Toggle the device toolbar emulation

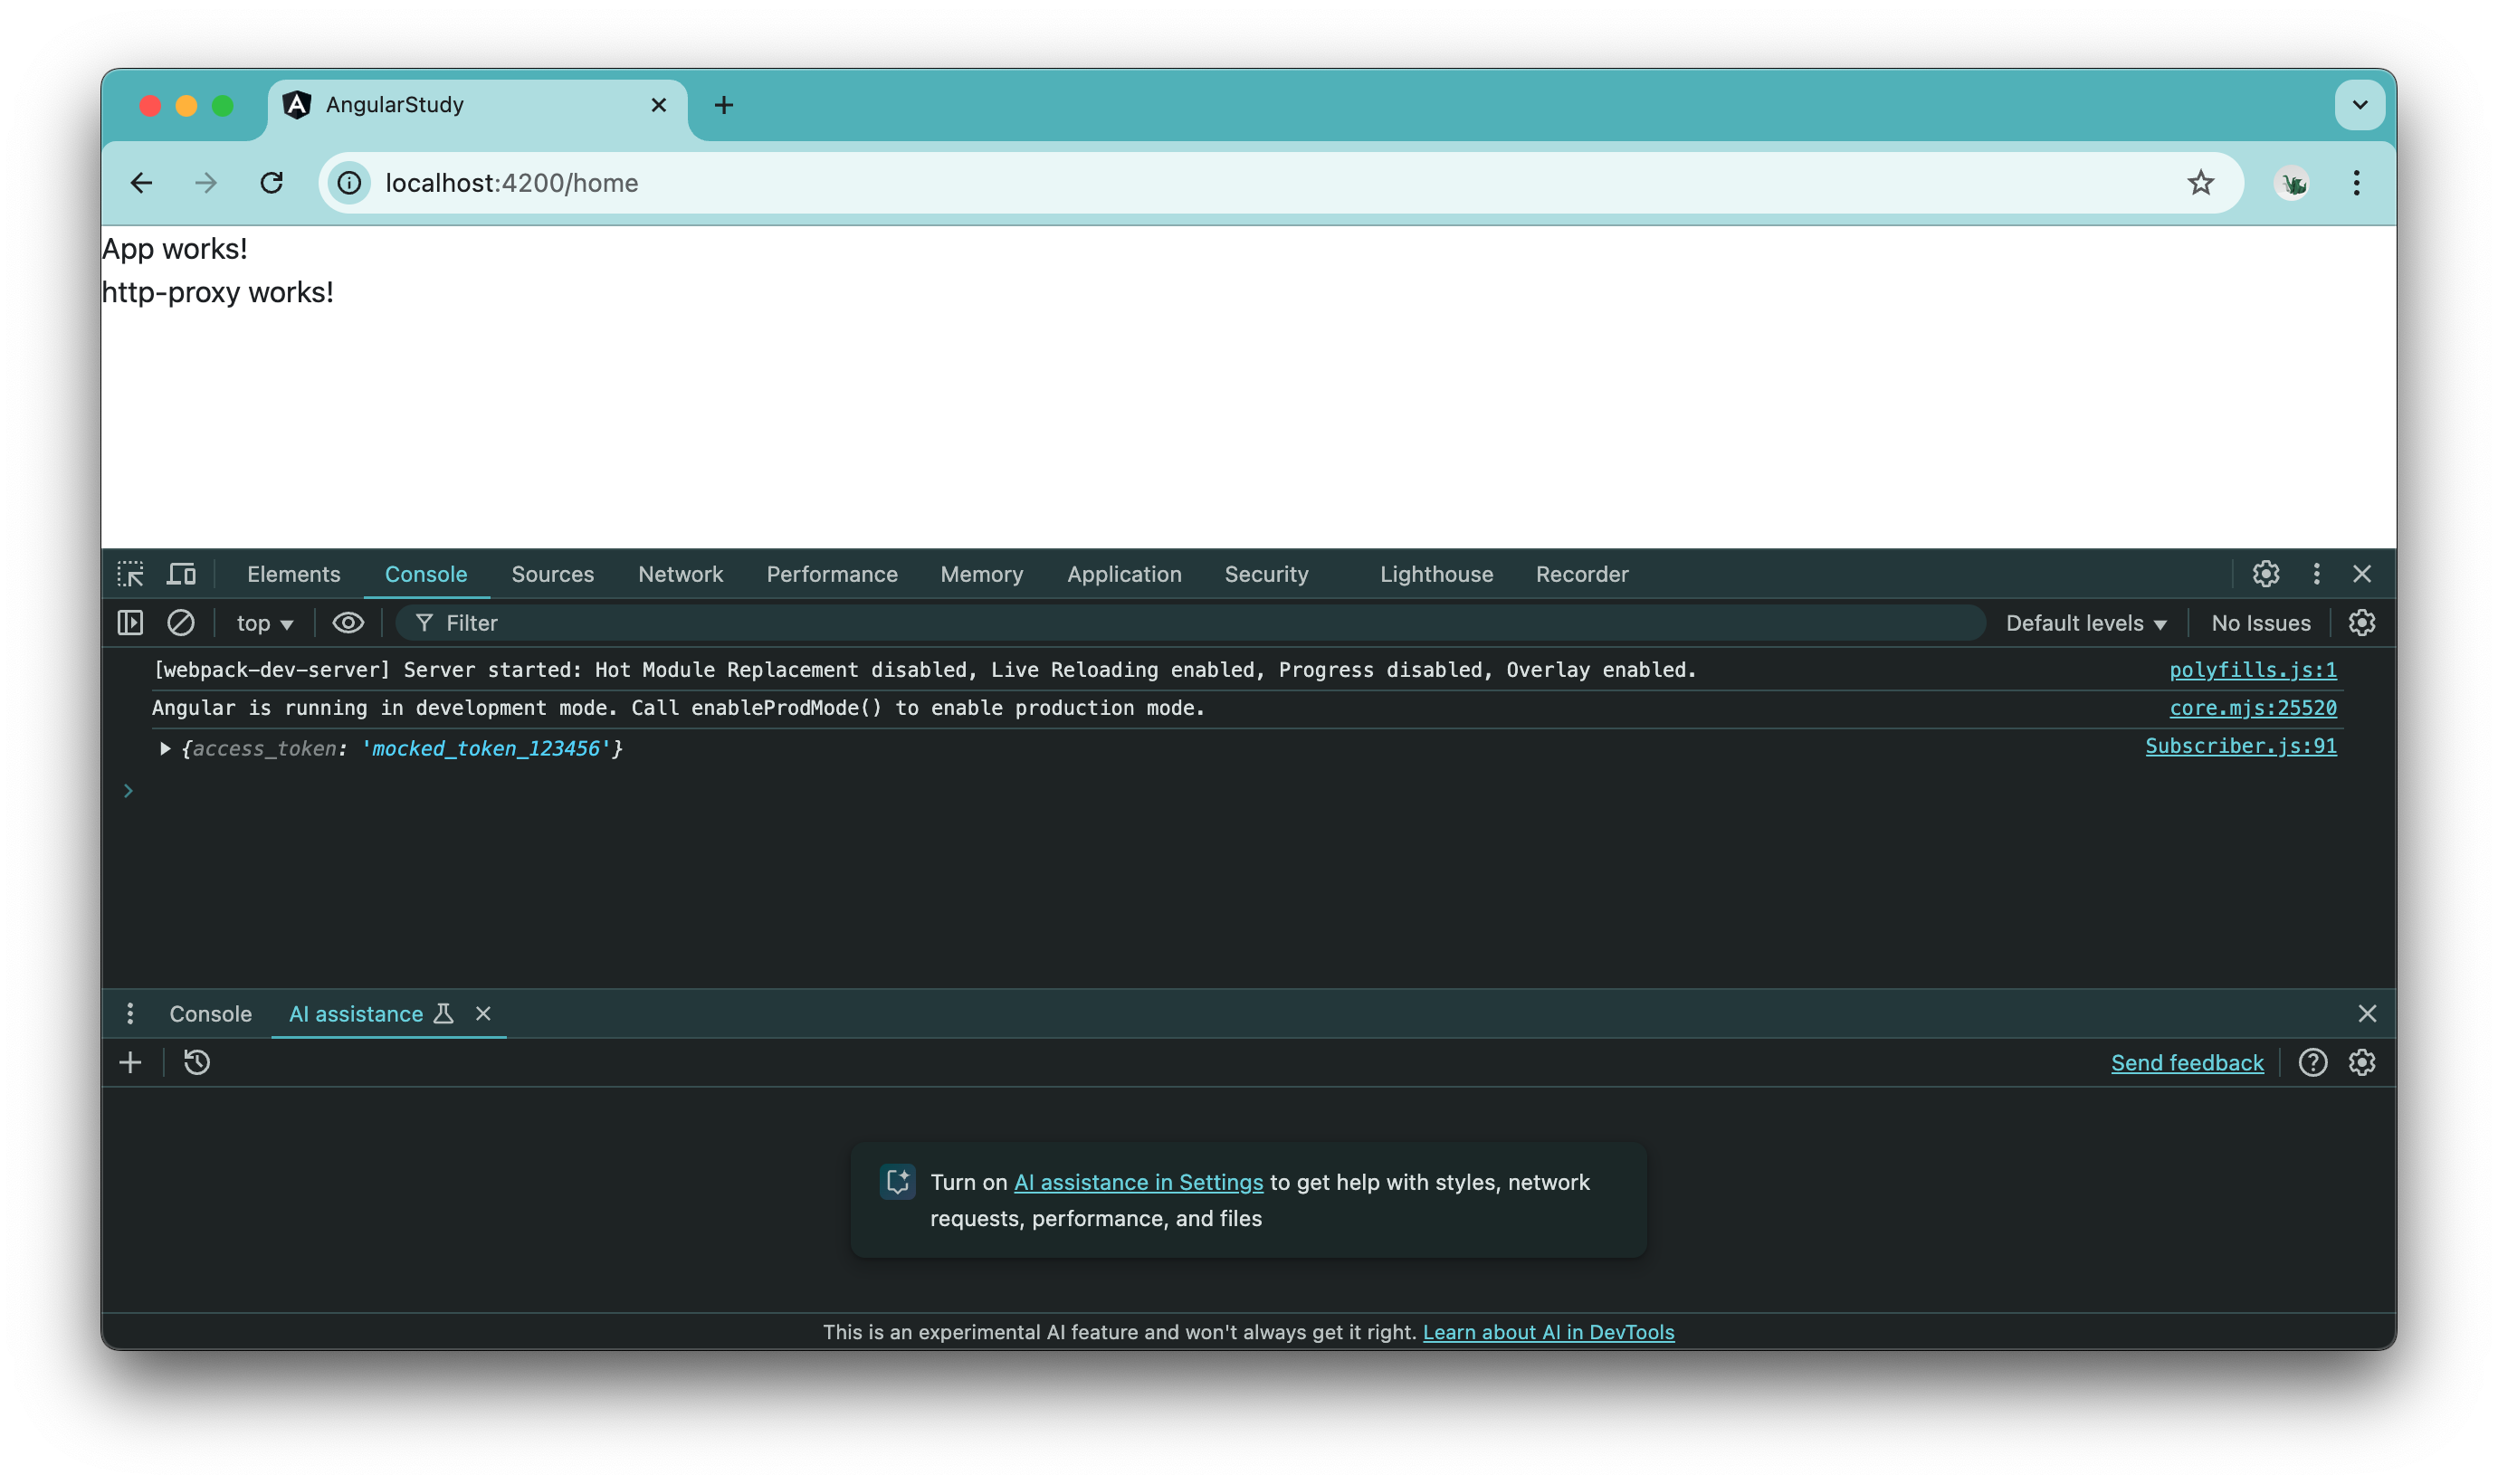[x=182, y=573]
